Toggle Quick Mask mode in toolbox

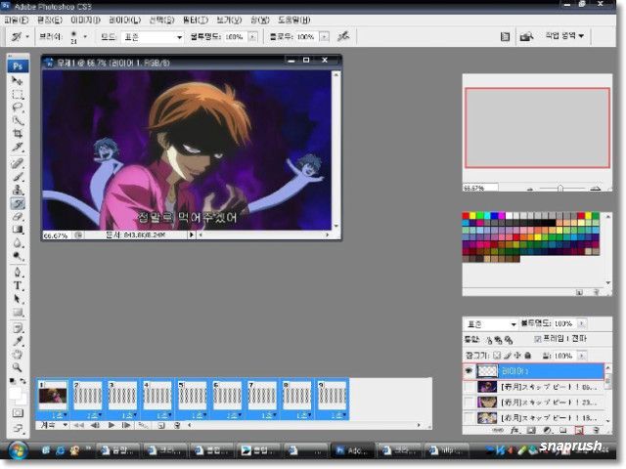pyautogui.click(x=18, y=412)
